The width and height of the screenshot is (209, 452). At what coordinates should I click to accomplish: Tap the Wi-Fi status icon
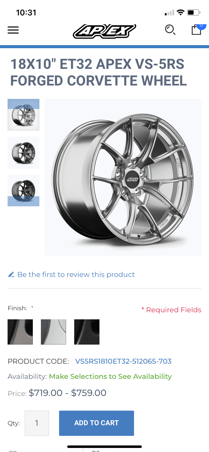point(180,12)
